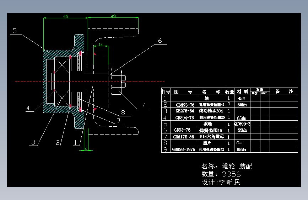Screen dimensions: 308x200
Task: Click the '轴用弹簧挡圈20' name cell
Action: point(212,117)
